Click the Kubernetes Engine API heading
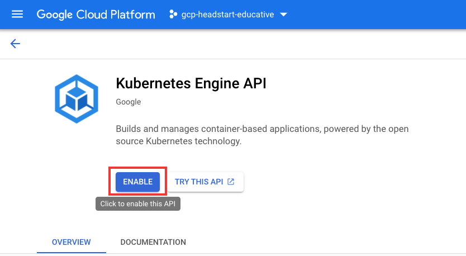The image size is (466, 256). pyautogui.click(x=191, y=83)
